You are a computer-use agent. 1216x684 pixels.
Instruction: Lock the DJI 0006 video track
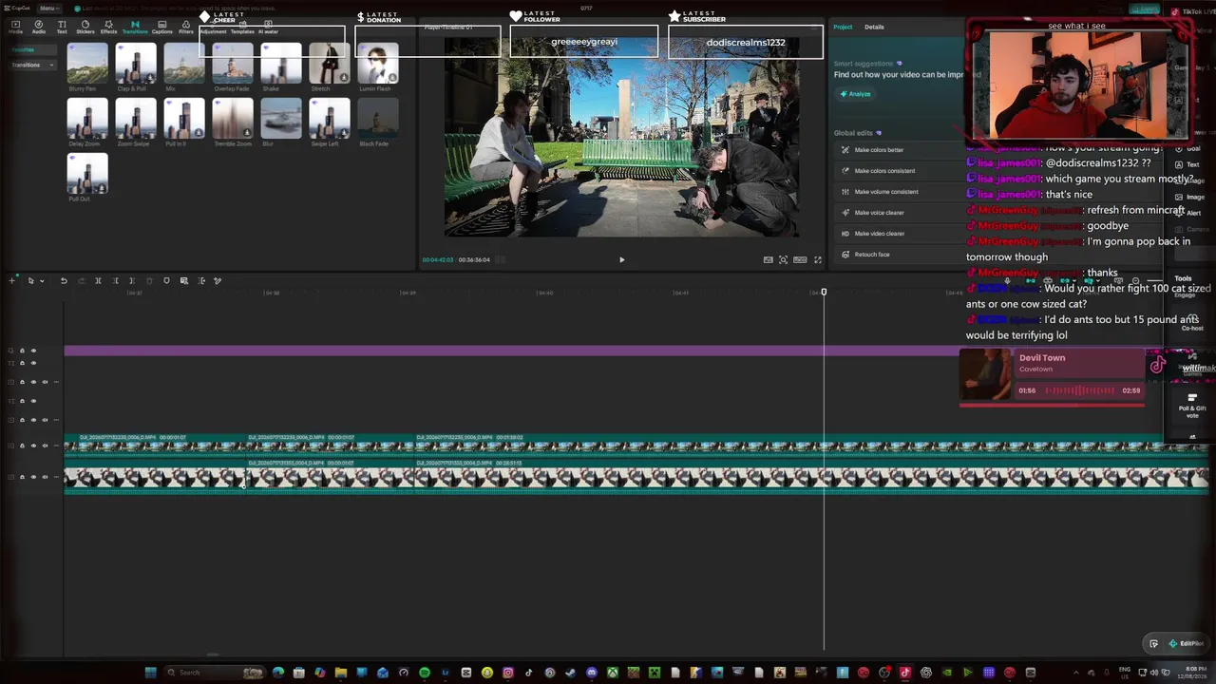[x=22, y=446]
